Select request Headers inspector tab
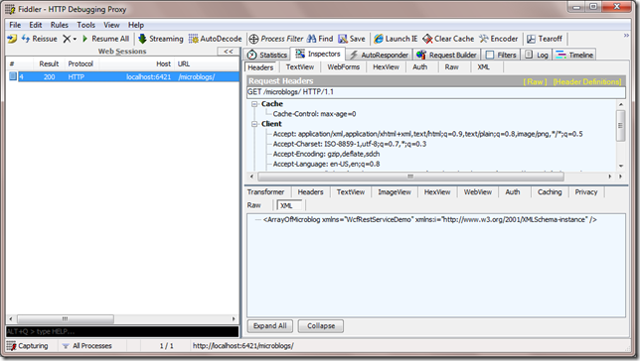 [260, 67]
